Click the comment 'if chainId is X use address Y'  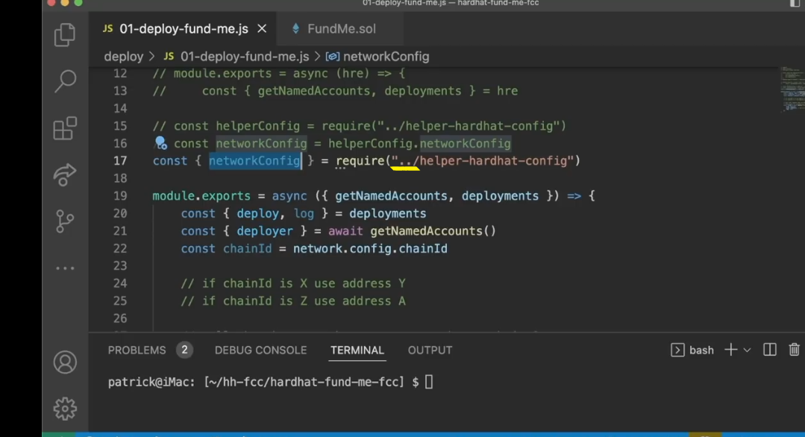(x=293, y=283)
